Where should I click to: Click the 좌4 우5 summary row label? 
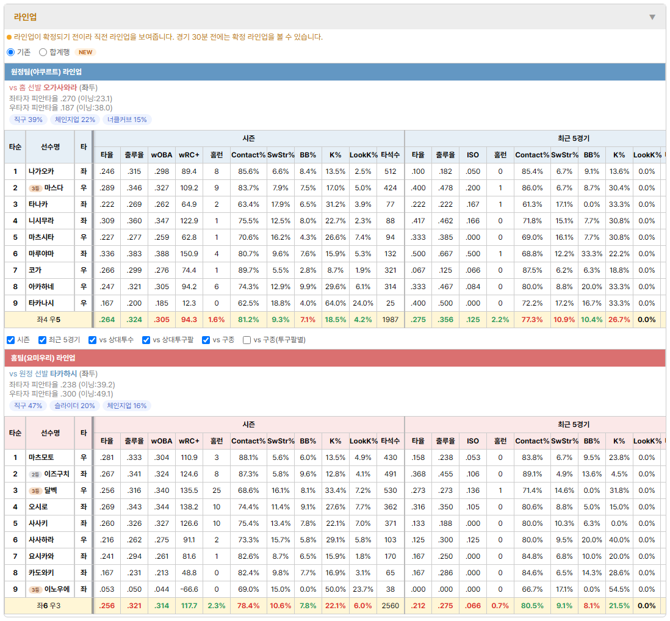click(x=48, y=320)
